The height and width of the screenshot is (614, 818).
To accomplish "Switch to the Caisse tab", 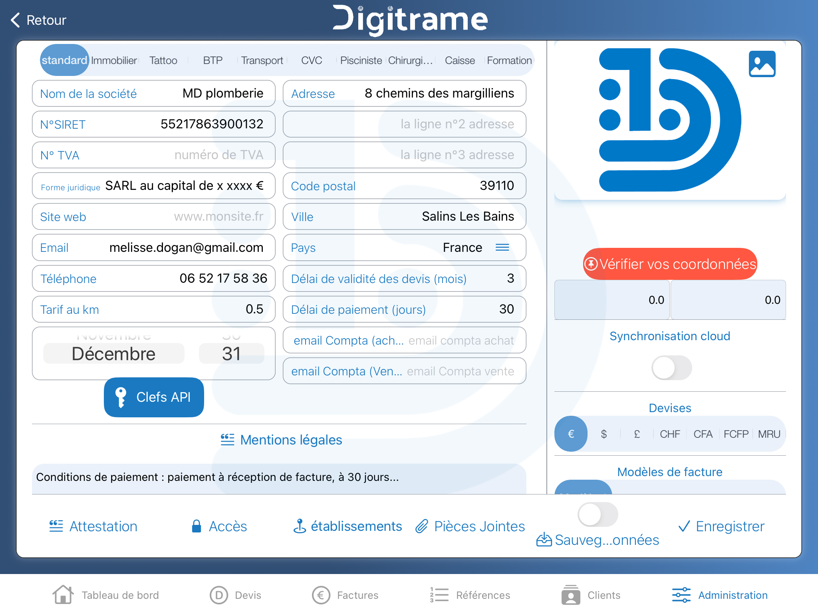I will 460,60.
